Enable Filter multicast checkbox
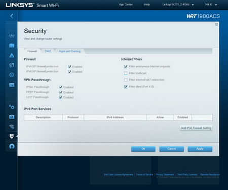Screen dimensions: 228x190 (x=126, y=73)
